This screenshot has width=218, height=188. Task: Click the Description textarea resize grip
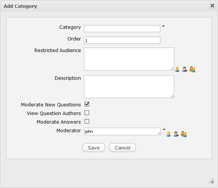tap(172, 96)
